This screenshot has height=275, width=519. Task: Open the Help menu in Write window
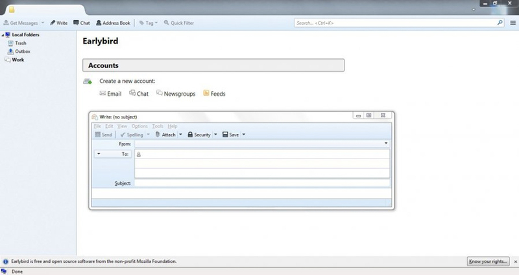(173, 126)
